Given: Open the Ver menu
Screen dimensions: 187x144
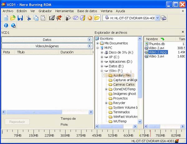Looking at the screenshot, I should tap(32, 11).
